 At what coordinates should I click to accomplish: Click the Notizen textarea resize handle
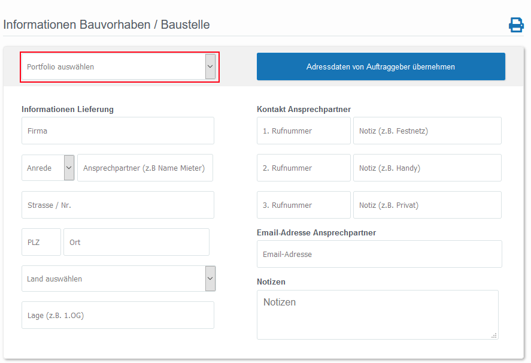click(x=494, y=335)
